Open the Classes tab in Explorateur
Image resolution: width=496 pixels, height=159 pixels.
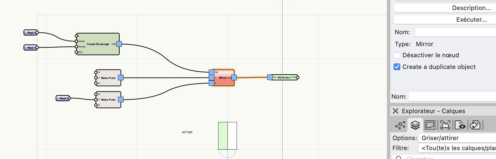[400, 125]
